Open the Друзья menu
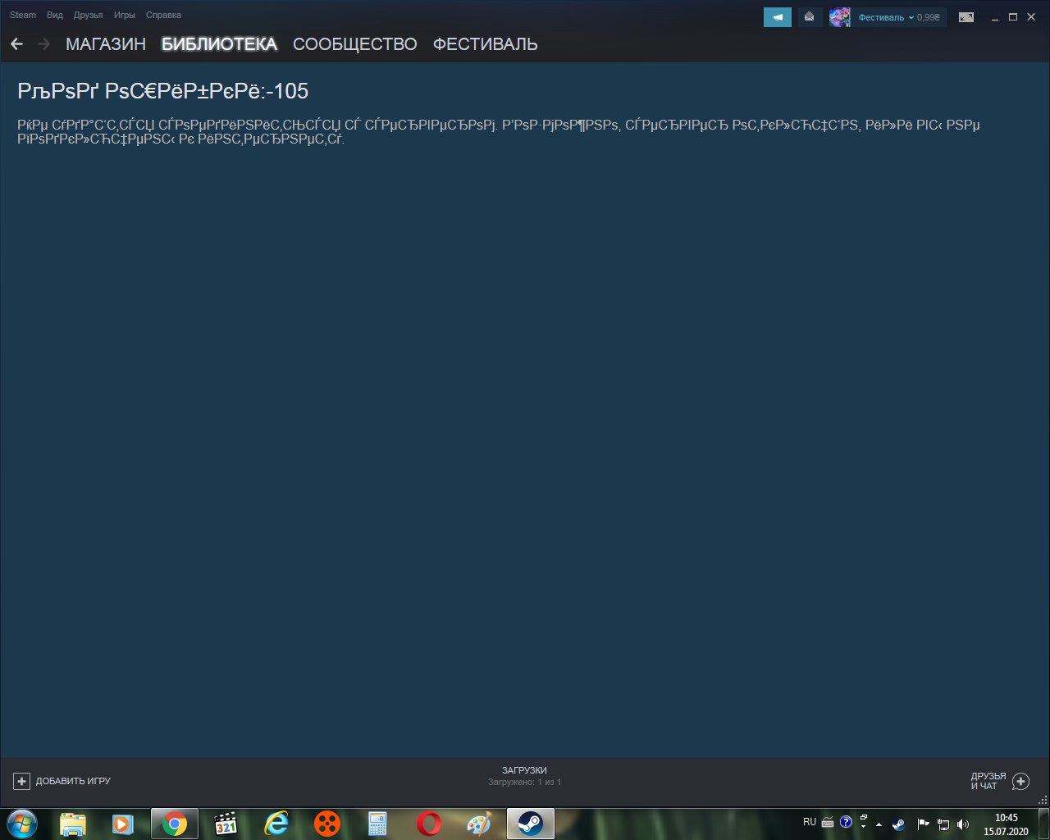This screenshot has height=840, width=1050. (x=88, y=15)
